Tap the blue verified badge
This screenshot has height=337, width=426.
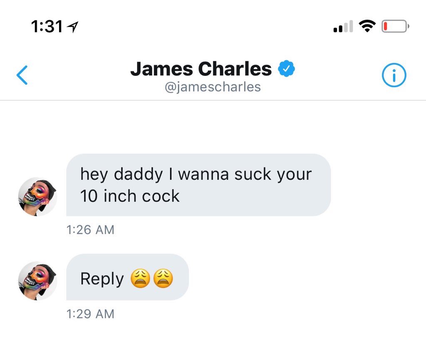pyautogui.click(x=286, y=69)
